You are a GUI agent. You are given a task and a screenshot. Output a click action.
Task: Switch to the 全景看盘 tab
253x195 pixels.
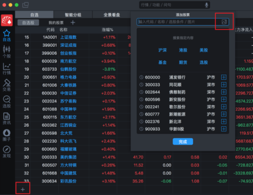coord(112,15)
